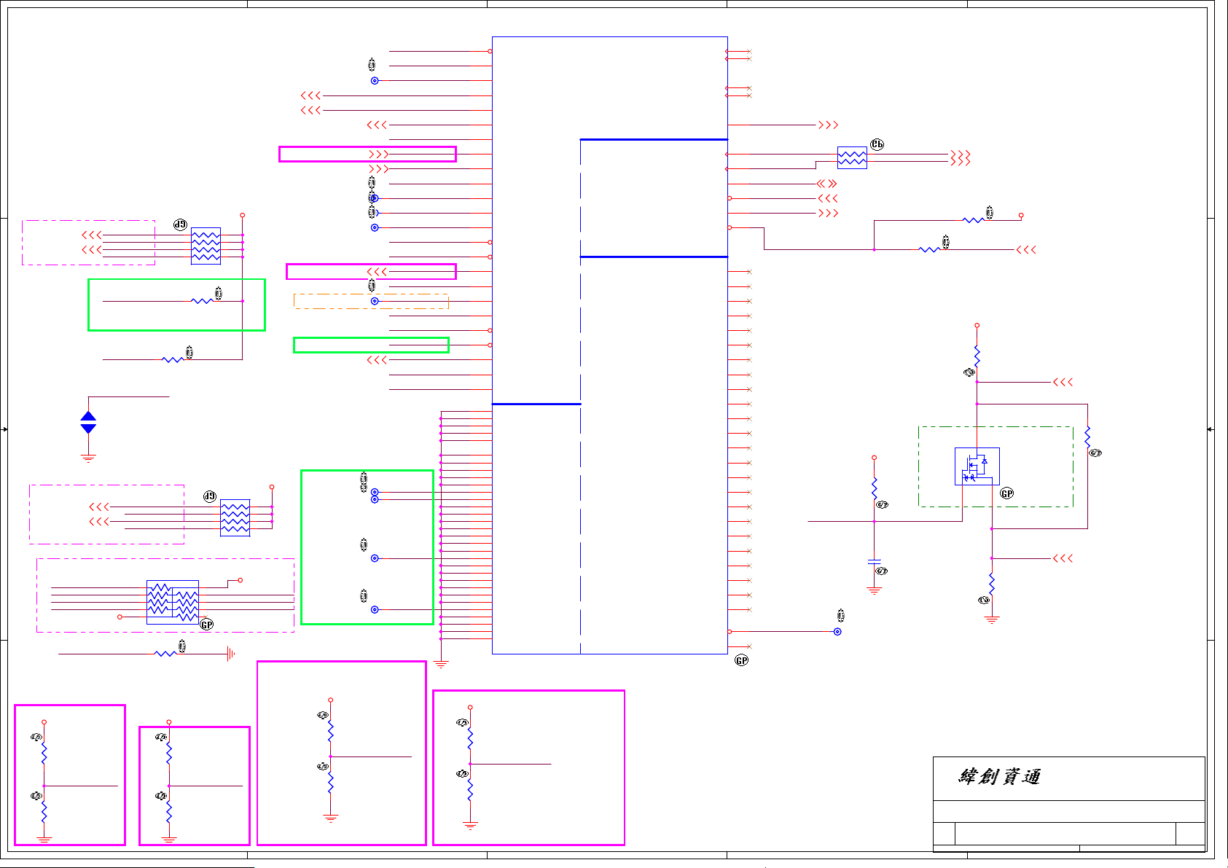Select the small green rectangle on the IC input line

point(371,345)
